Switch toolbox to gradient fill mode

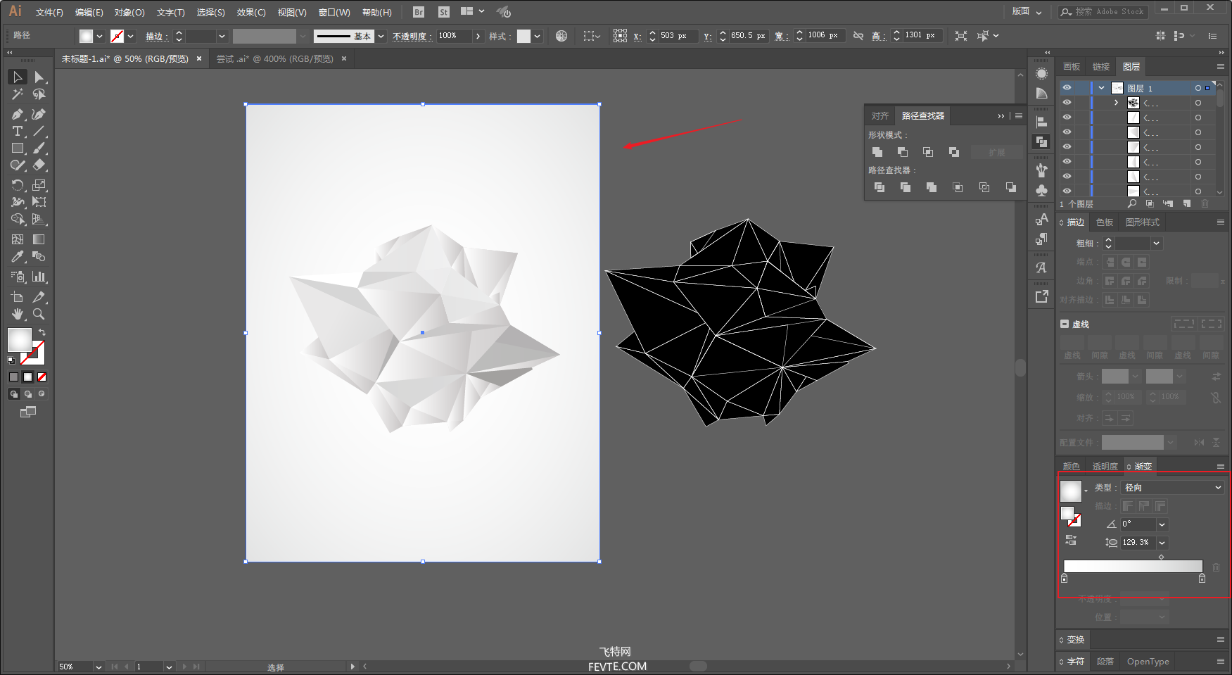coord(28,377)
